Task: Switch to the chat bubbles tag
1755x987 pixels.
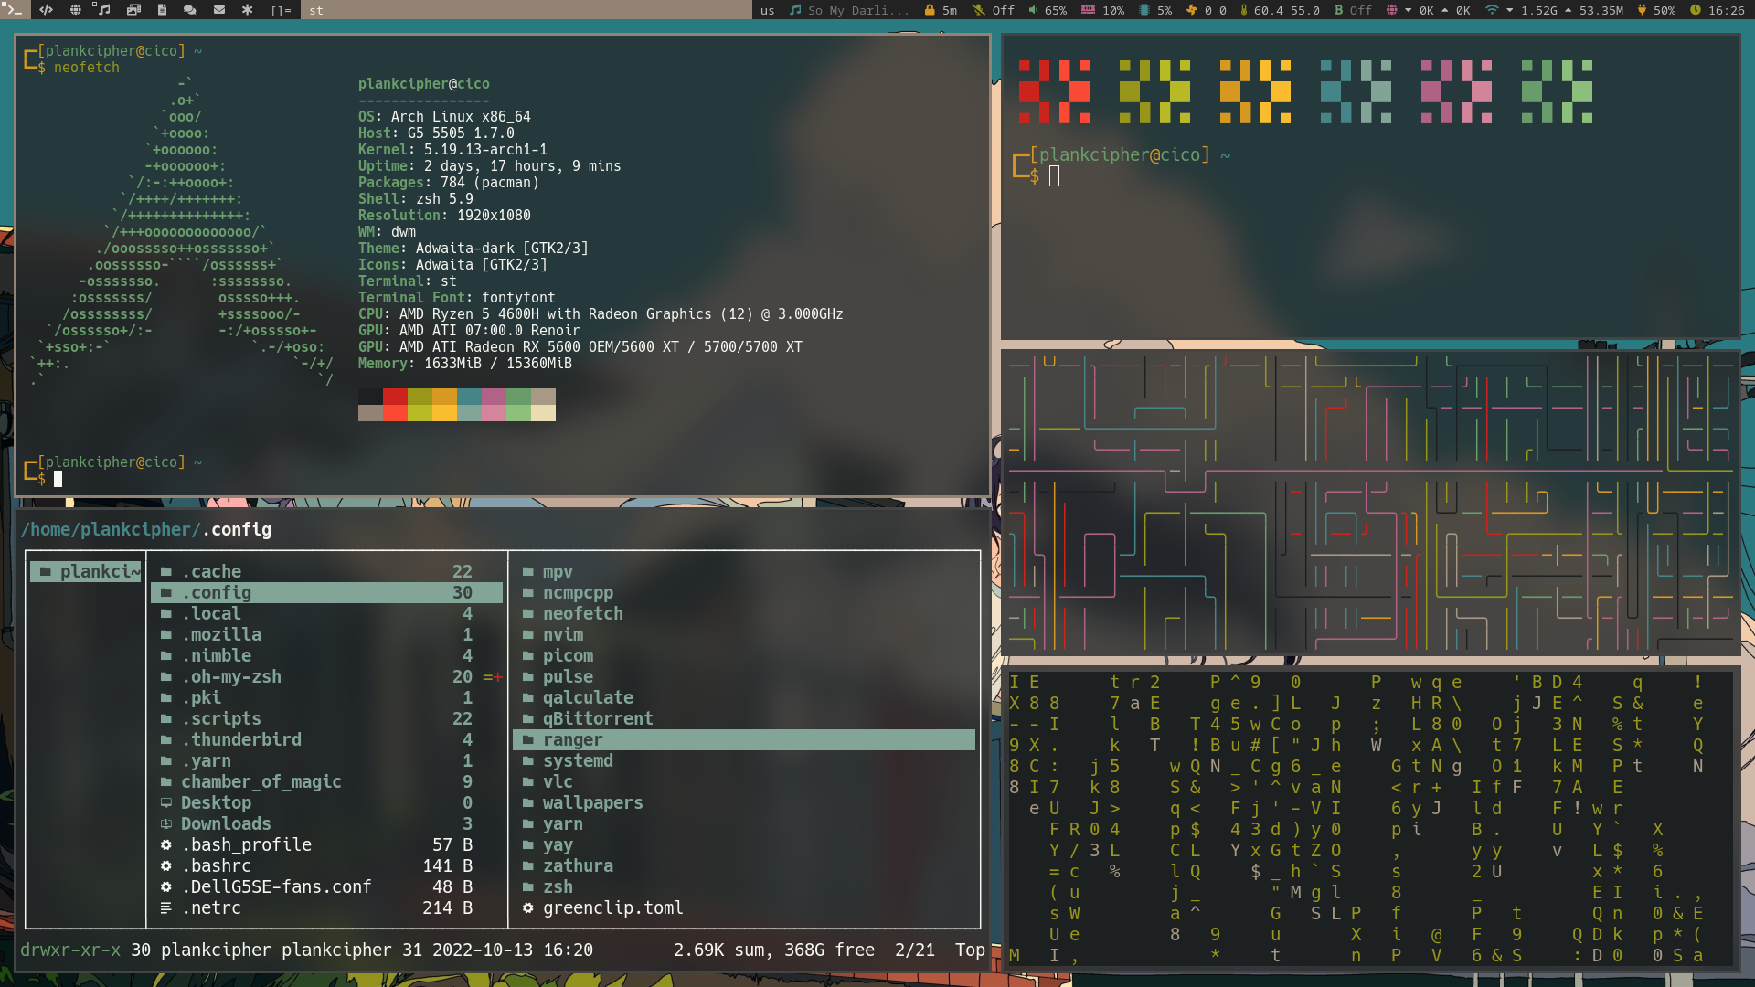Action: pyautogui.click(x=190, y=10)
